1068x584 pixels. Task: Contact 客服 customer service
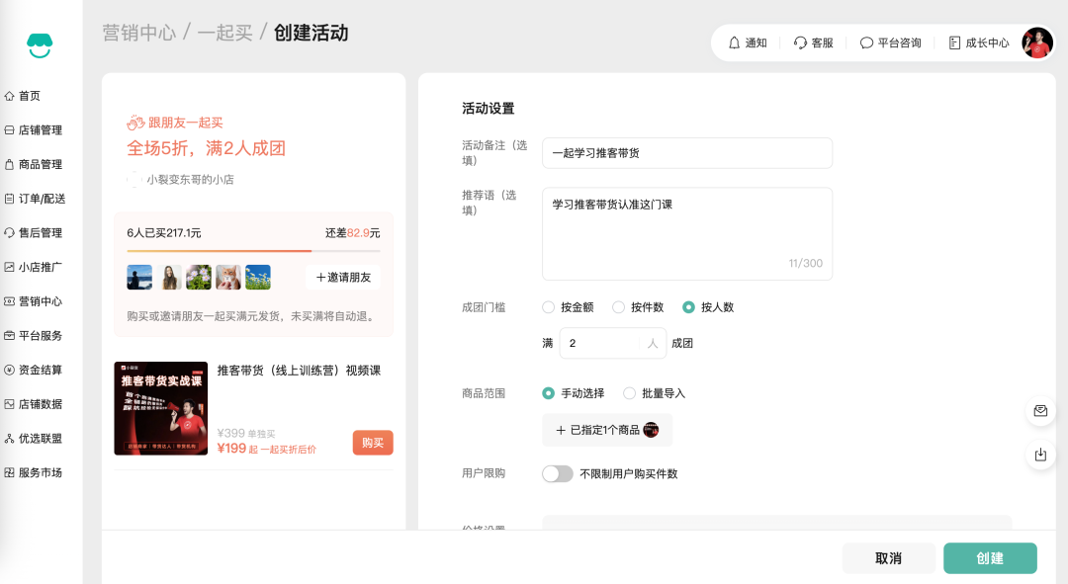click(x=814, y=42)
